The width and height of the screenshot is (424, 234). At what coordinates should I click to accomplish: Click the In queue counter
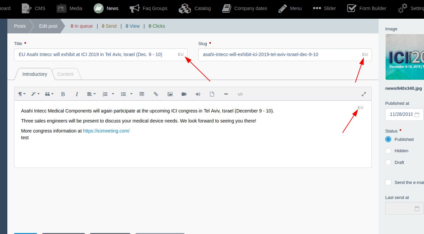pyautogui.click(x=82, y=26)
